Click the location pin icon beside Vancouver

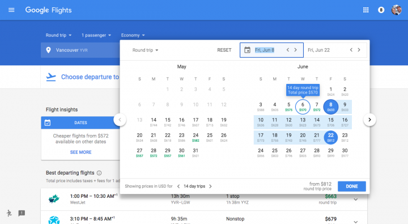pyautogui.click(x=48, y=50)
